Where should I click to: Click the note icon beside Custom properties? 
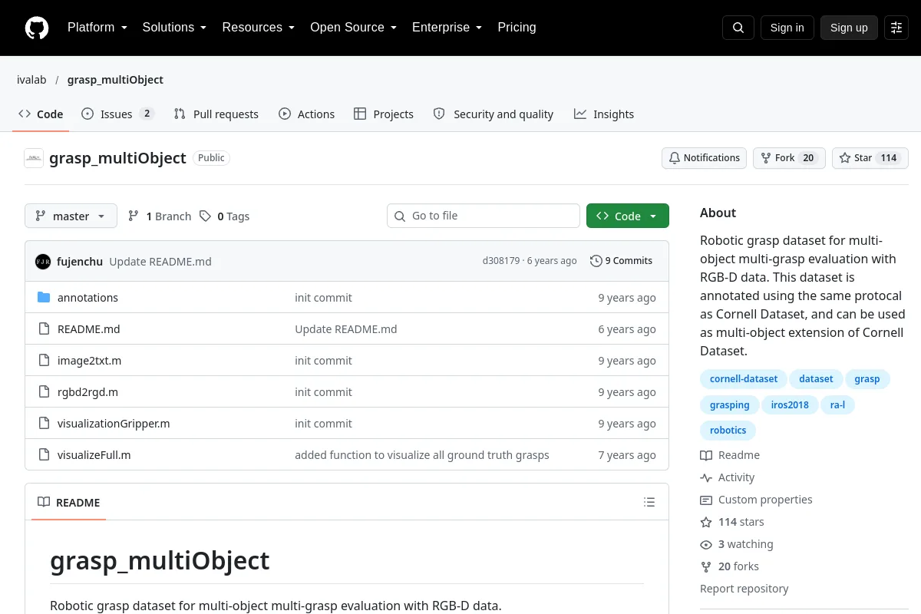pyautogui.click(x=706, y=500)
